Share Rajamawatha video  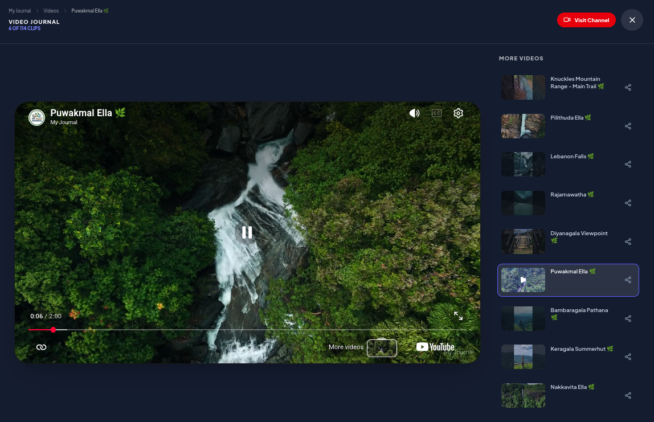pos(628,203)
